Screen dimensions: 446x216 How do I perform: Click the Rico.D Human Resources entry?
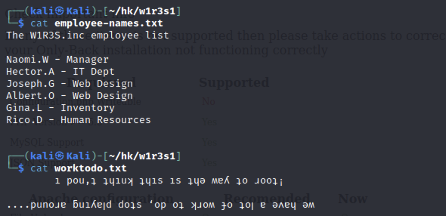click(78, 120)
